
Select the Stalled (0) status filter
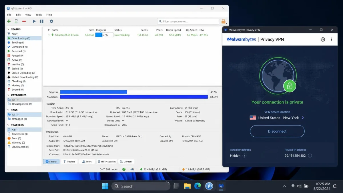click(x=25, y=69)
